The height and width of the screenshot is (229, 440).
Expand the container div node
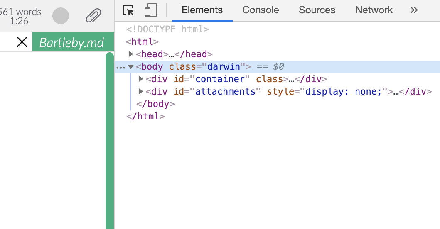coord(141,79)
